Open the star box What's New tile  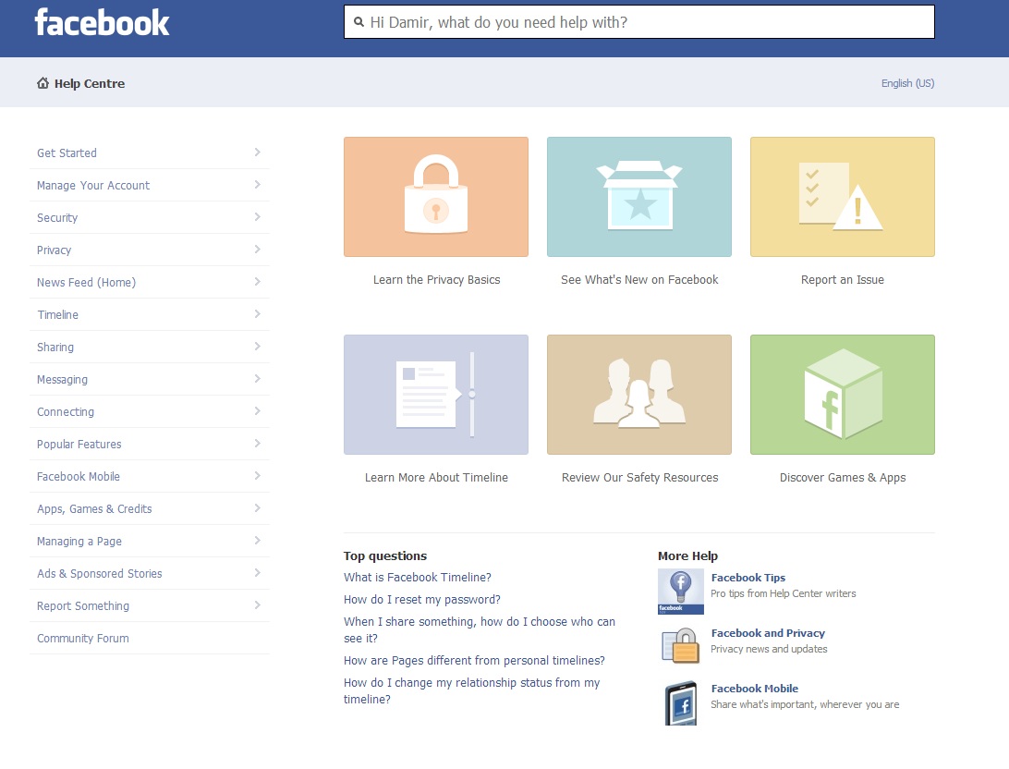tap(639, 197)
